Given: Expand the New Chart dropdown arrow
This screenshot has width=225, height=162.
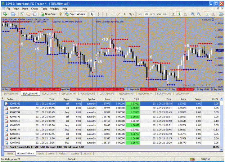Looking at the screenshot, I should point(8,14).
